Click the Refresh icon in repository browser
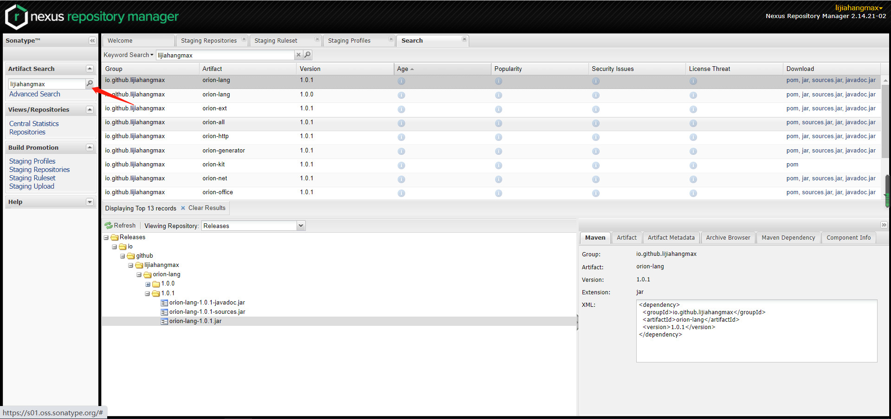This screenshot has width=891, height=419. click(109, 225)
